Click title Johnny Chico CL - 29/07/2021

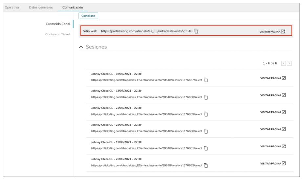(x=116, y=125)
